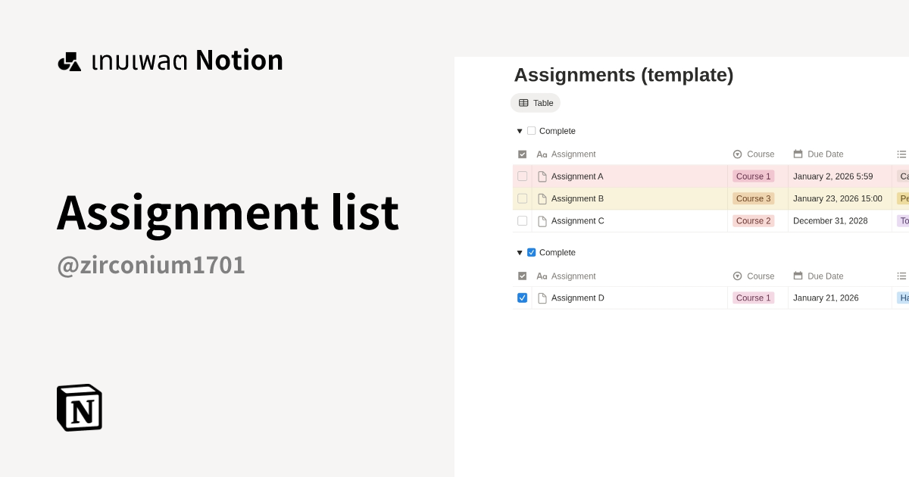Open the Table view tab
This screenshot has width=909, height=477.
[536, 103]
